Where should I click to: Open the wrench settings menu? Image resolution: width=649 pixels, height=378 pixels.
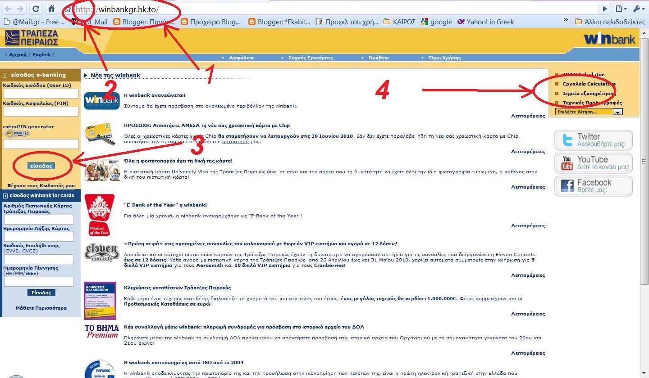pyautogui.click(x=639, y=9)
